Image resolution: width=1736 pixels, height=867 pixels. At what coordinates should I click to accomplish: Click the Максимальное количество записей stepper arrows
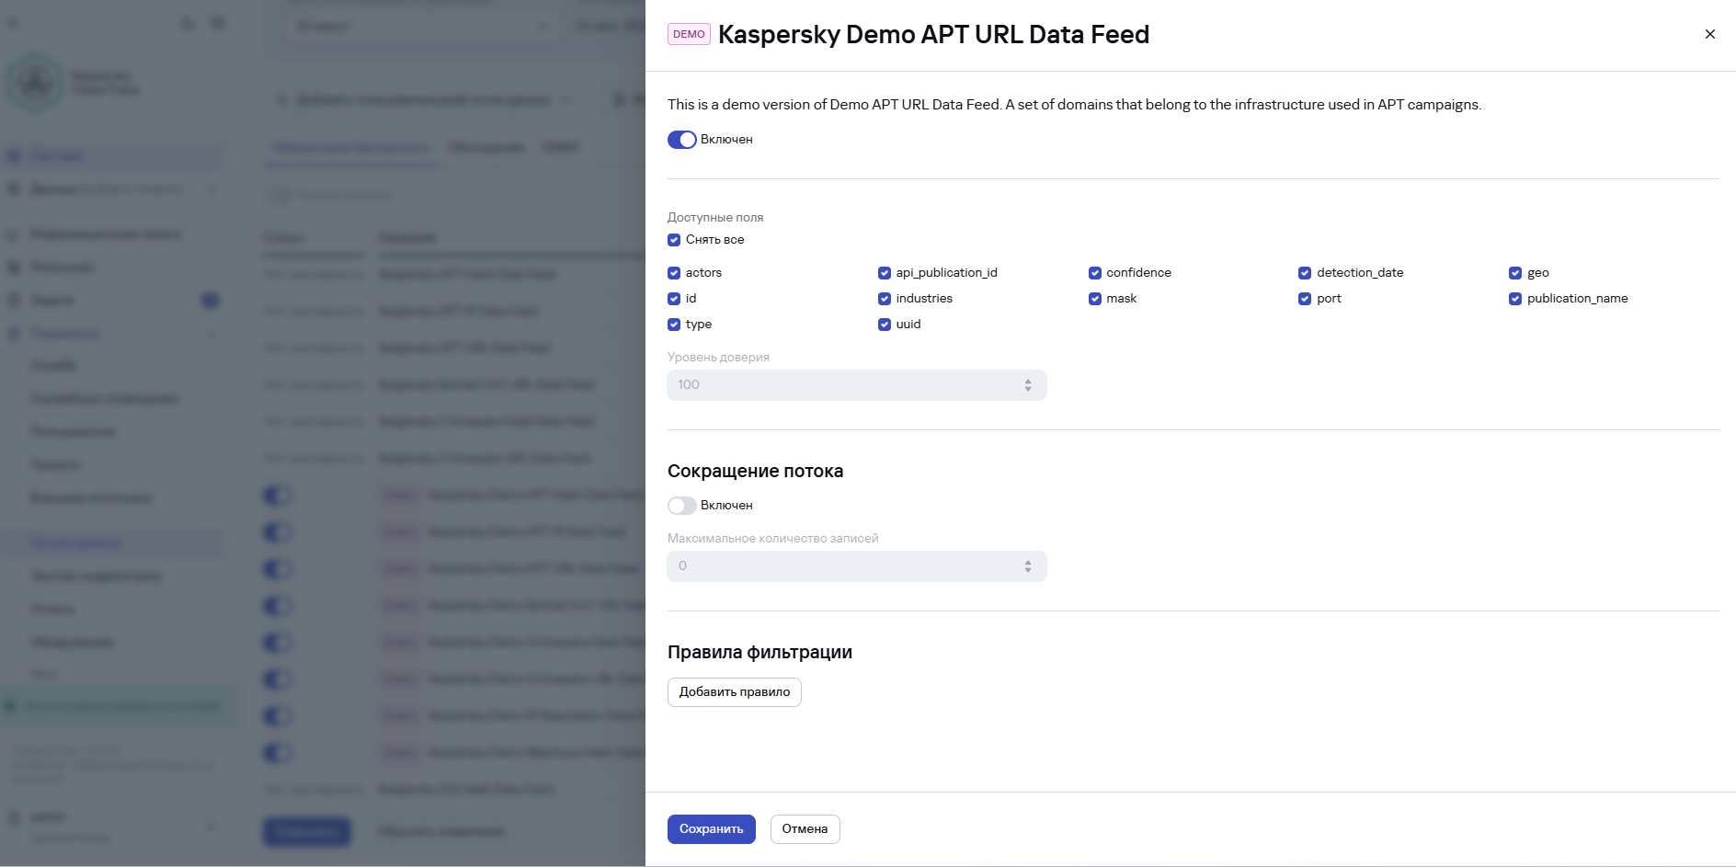tap(1028, 566)
